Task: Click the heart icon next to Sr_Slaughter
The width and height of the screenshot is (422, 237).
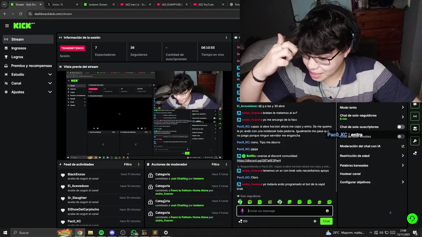Action: point(63,199)
